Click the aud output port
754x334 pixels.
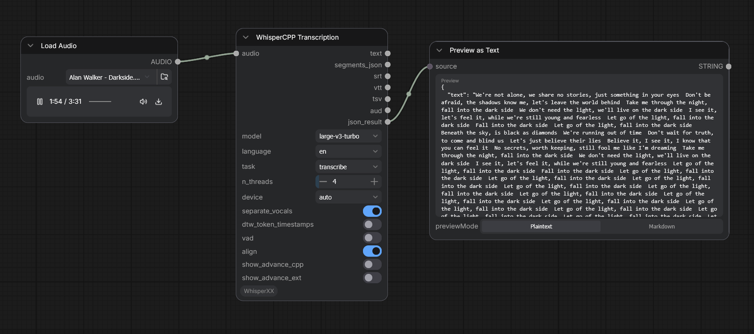pos(387,110)
